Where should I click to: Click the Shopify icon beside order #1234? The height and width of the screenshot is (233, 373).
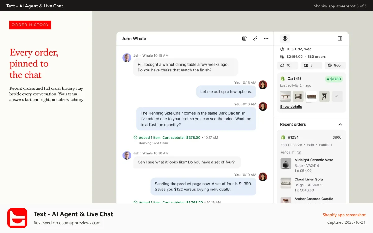[x=283, y=137]
